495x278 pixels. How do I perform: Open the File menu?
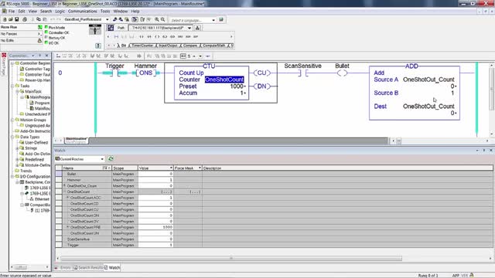pyautogui.click(x=12, y=11)
